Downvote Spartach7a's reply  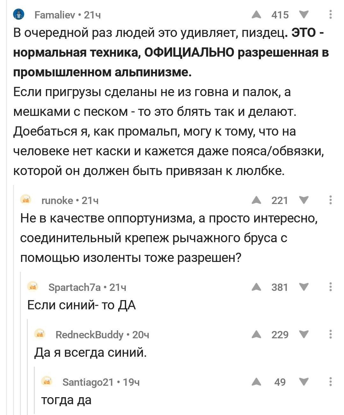(x=304, y=287)
